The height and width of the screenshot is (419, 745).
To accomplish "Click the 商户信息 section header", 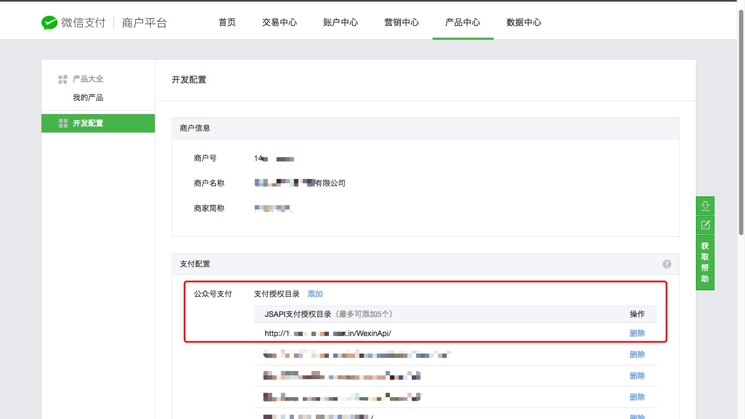I will coord(425,128).
